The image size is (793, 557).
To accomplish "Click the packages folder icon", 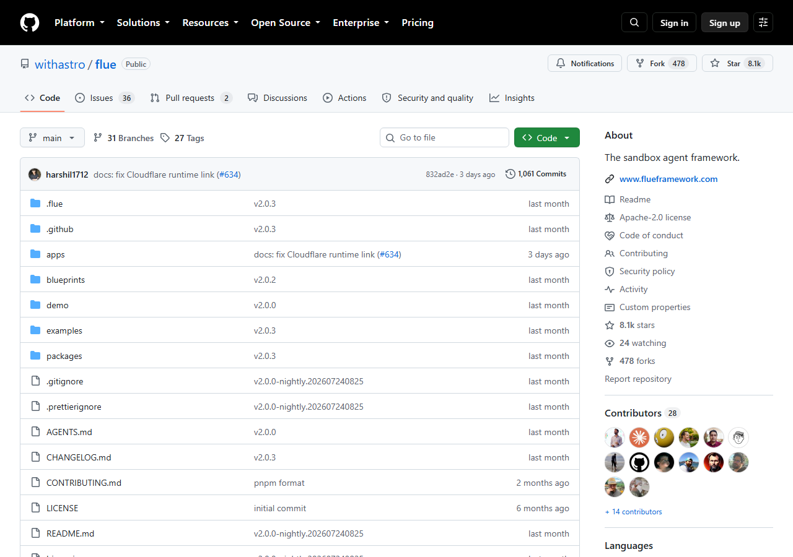I will (35, 356).
